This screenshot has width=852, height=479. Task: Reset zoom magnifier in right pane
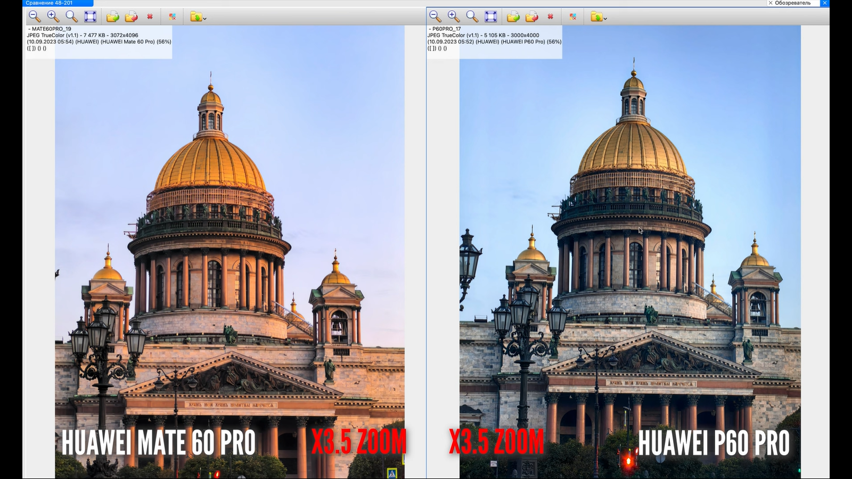coord(472,16)
